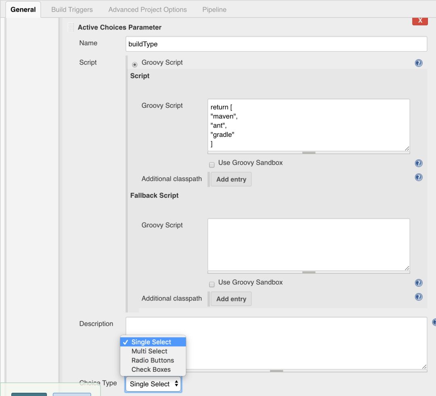Click help icon beside Fallback Use Groovy Sandbox
Screen dimensions: 436x396
419,283
